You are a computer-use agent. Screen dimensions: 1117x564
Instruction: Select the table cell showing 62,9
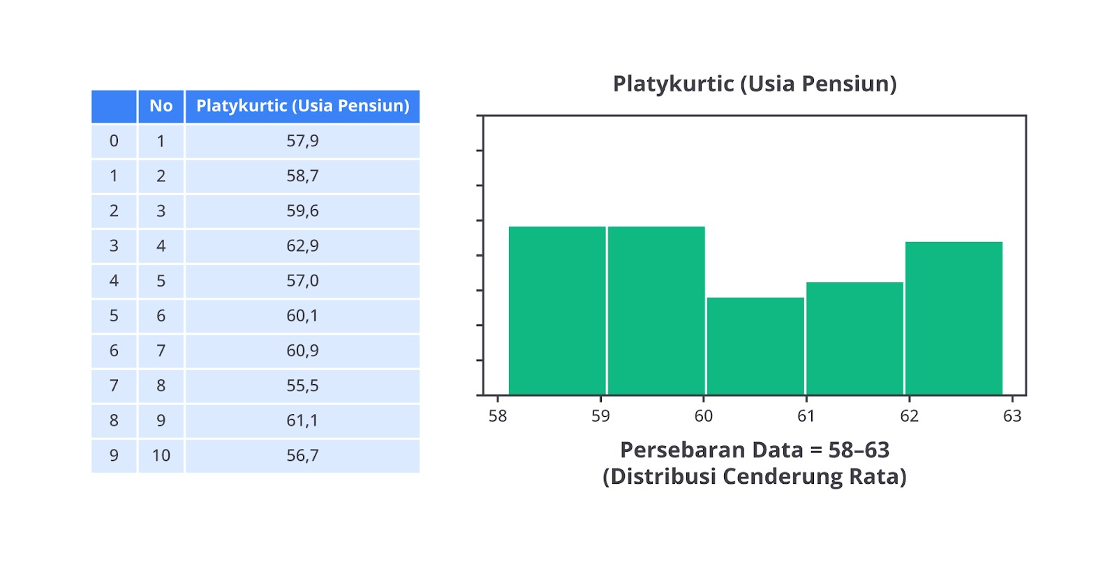click(302, 245)
